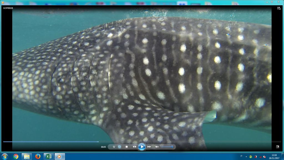Switch to Excel in taskbar
Screen dimensions: 284x160
tap(49, 156)
